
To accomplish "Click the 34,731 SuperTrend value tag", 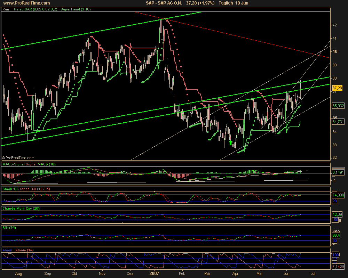I will (338, 122).
